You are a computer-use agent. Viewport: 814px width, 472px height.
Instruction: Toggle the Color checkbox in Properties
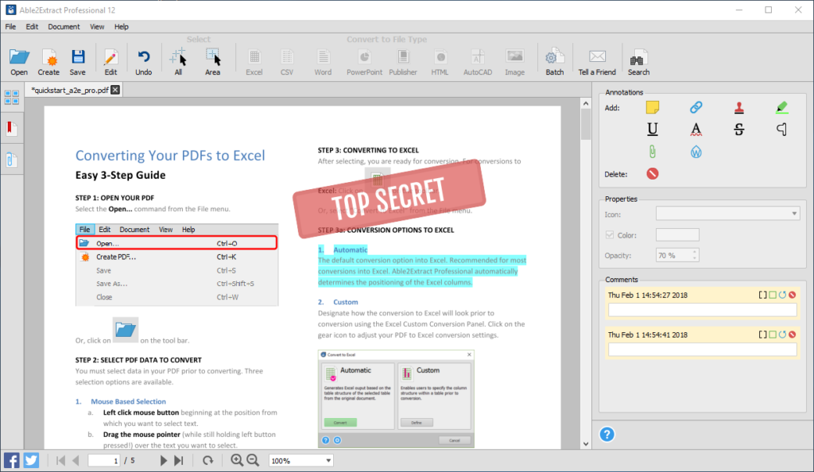coord(610,235)
